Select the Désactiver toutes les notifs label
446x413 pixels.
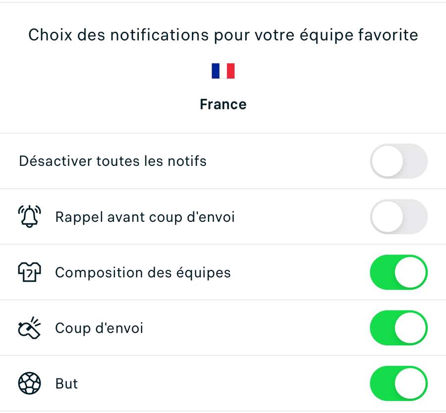112,161
